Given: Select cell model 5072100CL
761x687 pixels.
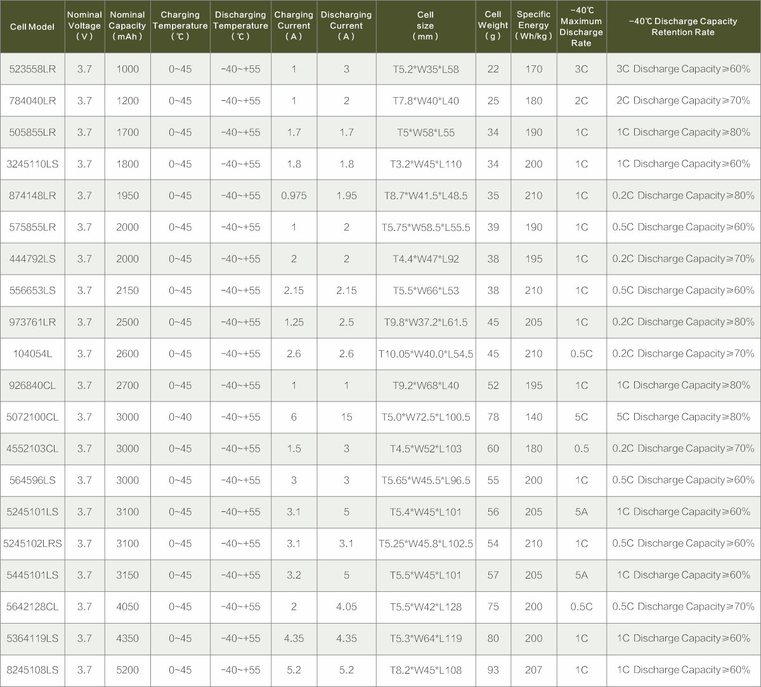Looking at the screenshot, I should pyautogui.click(x=32, y=417).
